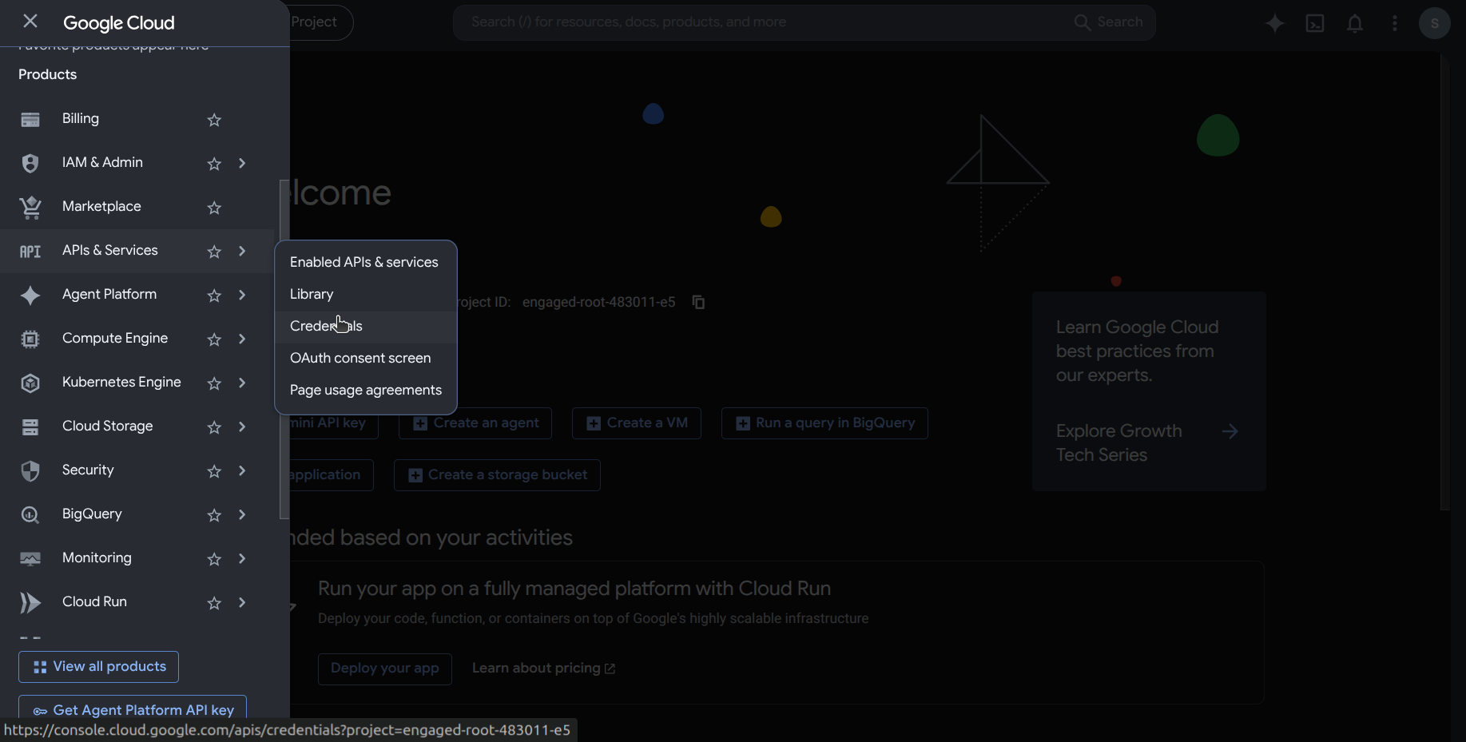Pin BigQuery with its star
The width and height of the screenshot is (1466, 742).
(x=214, y=515)
